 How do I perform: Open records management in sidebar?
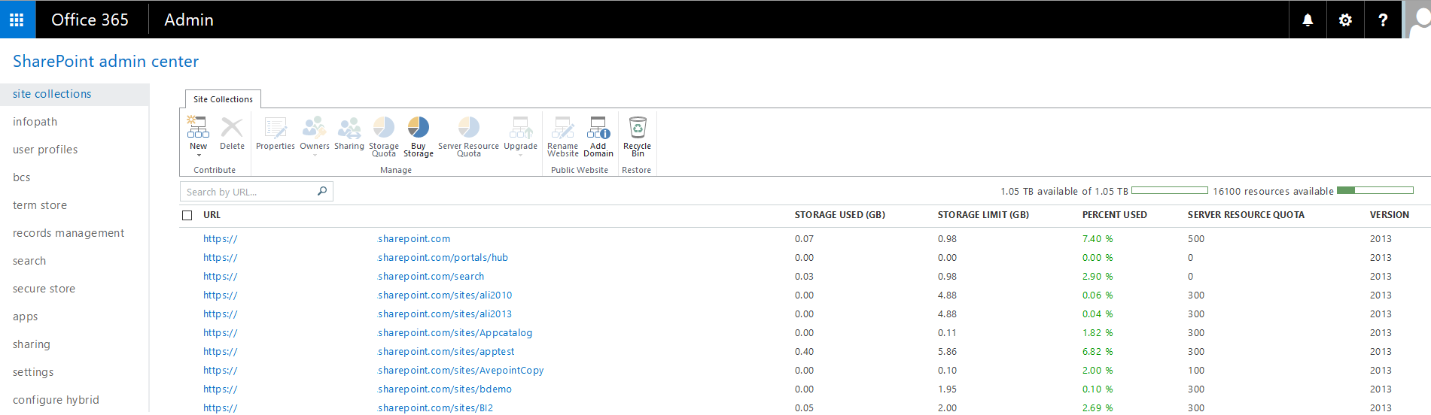pyautogui.click(x=69, y=233)
